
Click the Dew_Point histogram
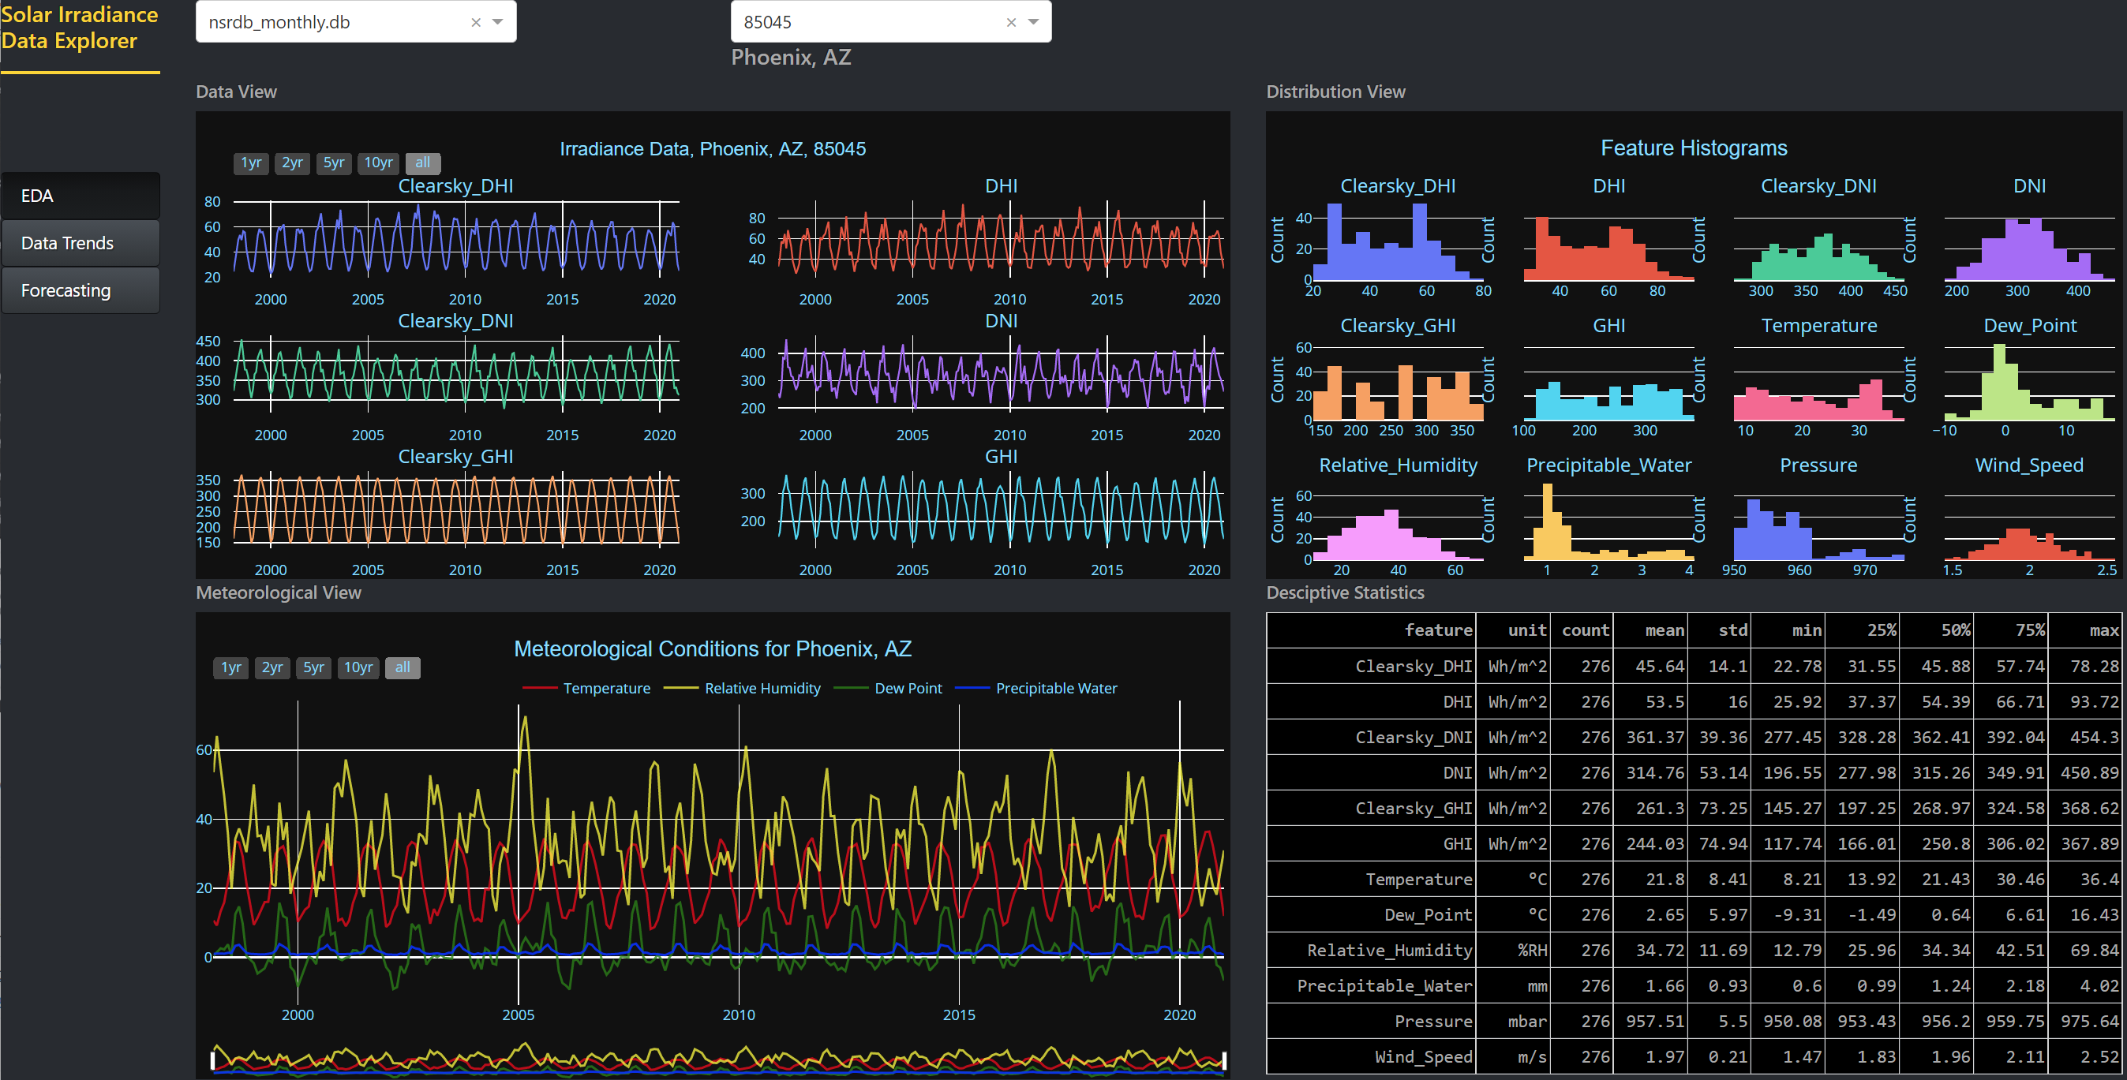click(2030, 383)
